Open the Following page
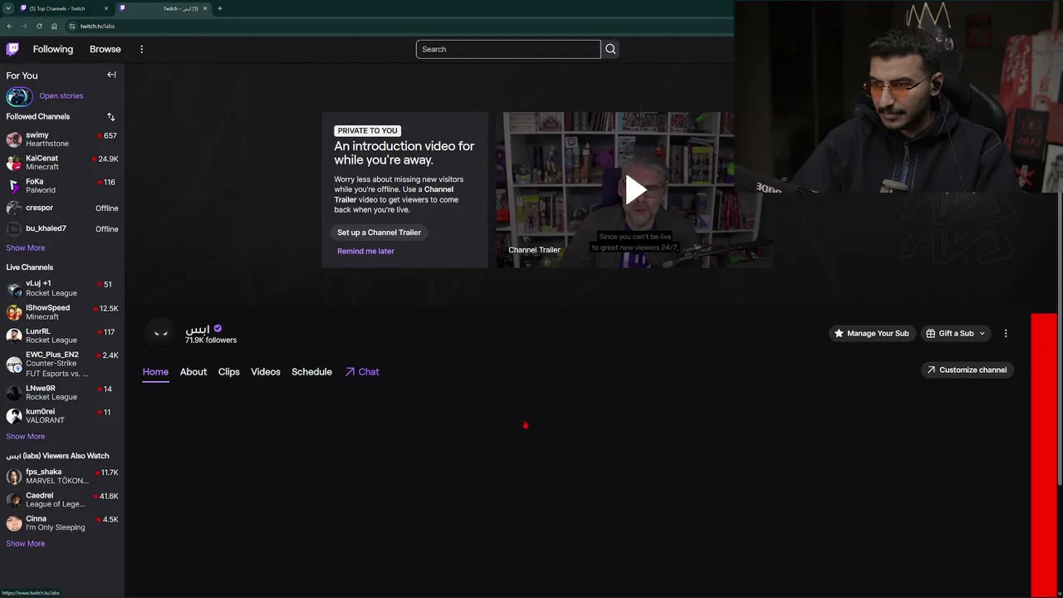The width and height of the screenshot is (1063, 598). coord(53,49)
